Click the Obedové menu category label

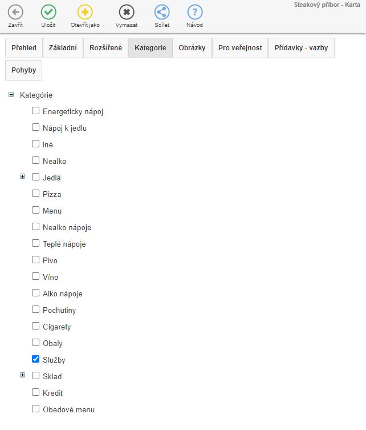coord(68,409)
